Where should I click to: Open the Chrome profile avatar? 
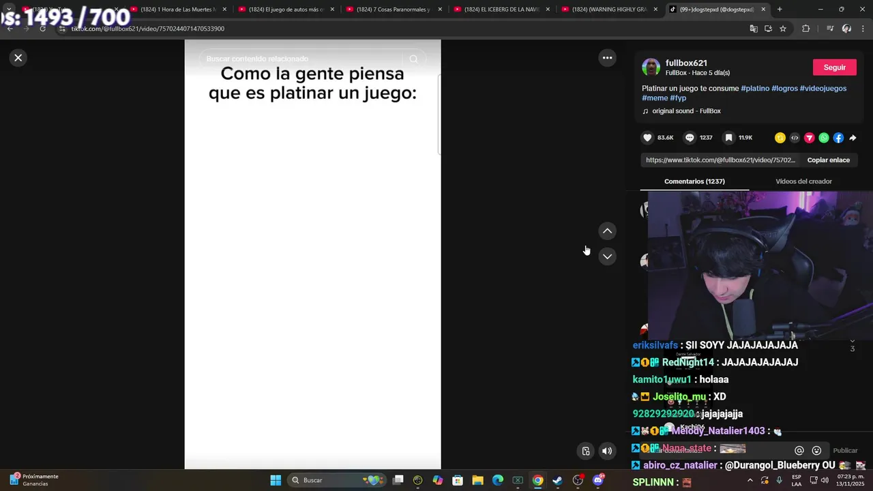[x=846, y=29]
